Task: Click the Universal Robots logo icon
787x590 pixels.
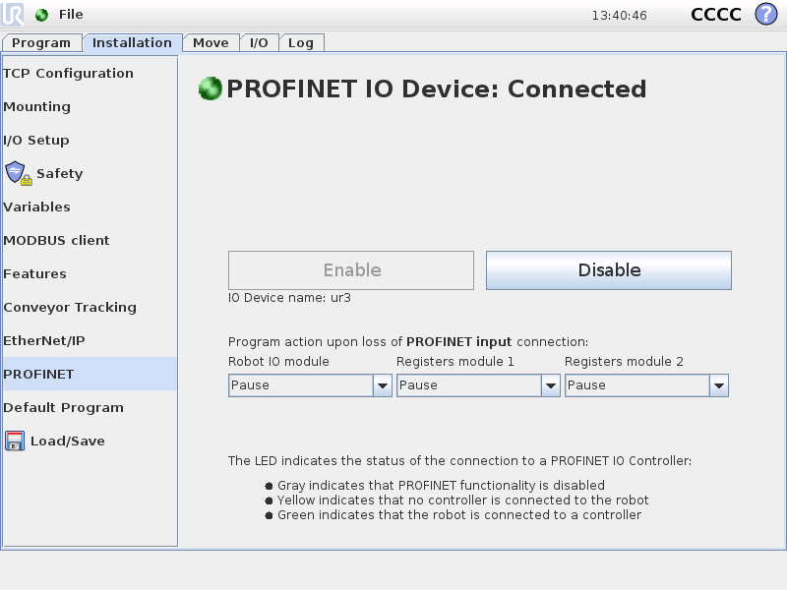Action: click(x=12, y=15)
